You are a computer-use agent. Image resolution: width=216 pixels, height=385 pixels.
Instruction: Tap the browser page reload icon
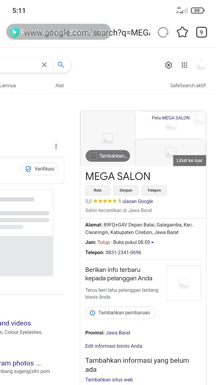click(163, 32)
